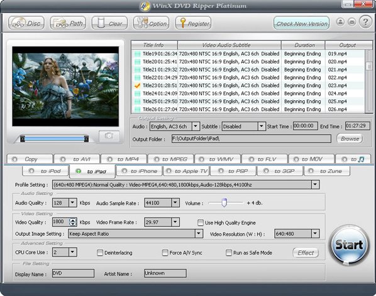
Task: Expand the Video Resolution dropdown
Action: [315, 233]
